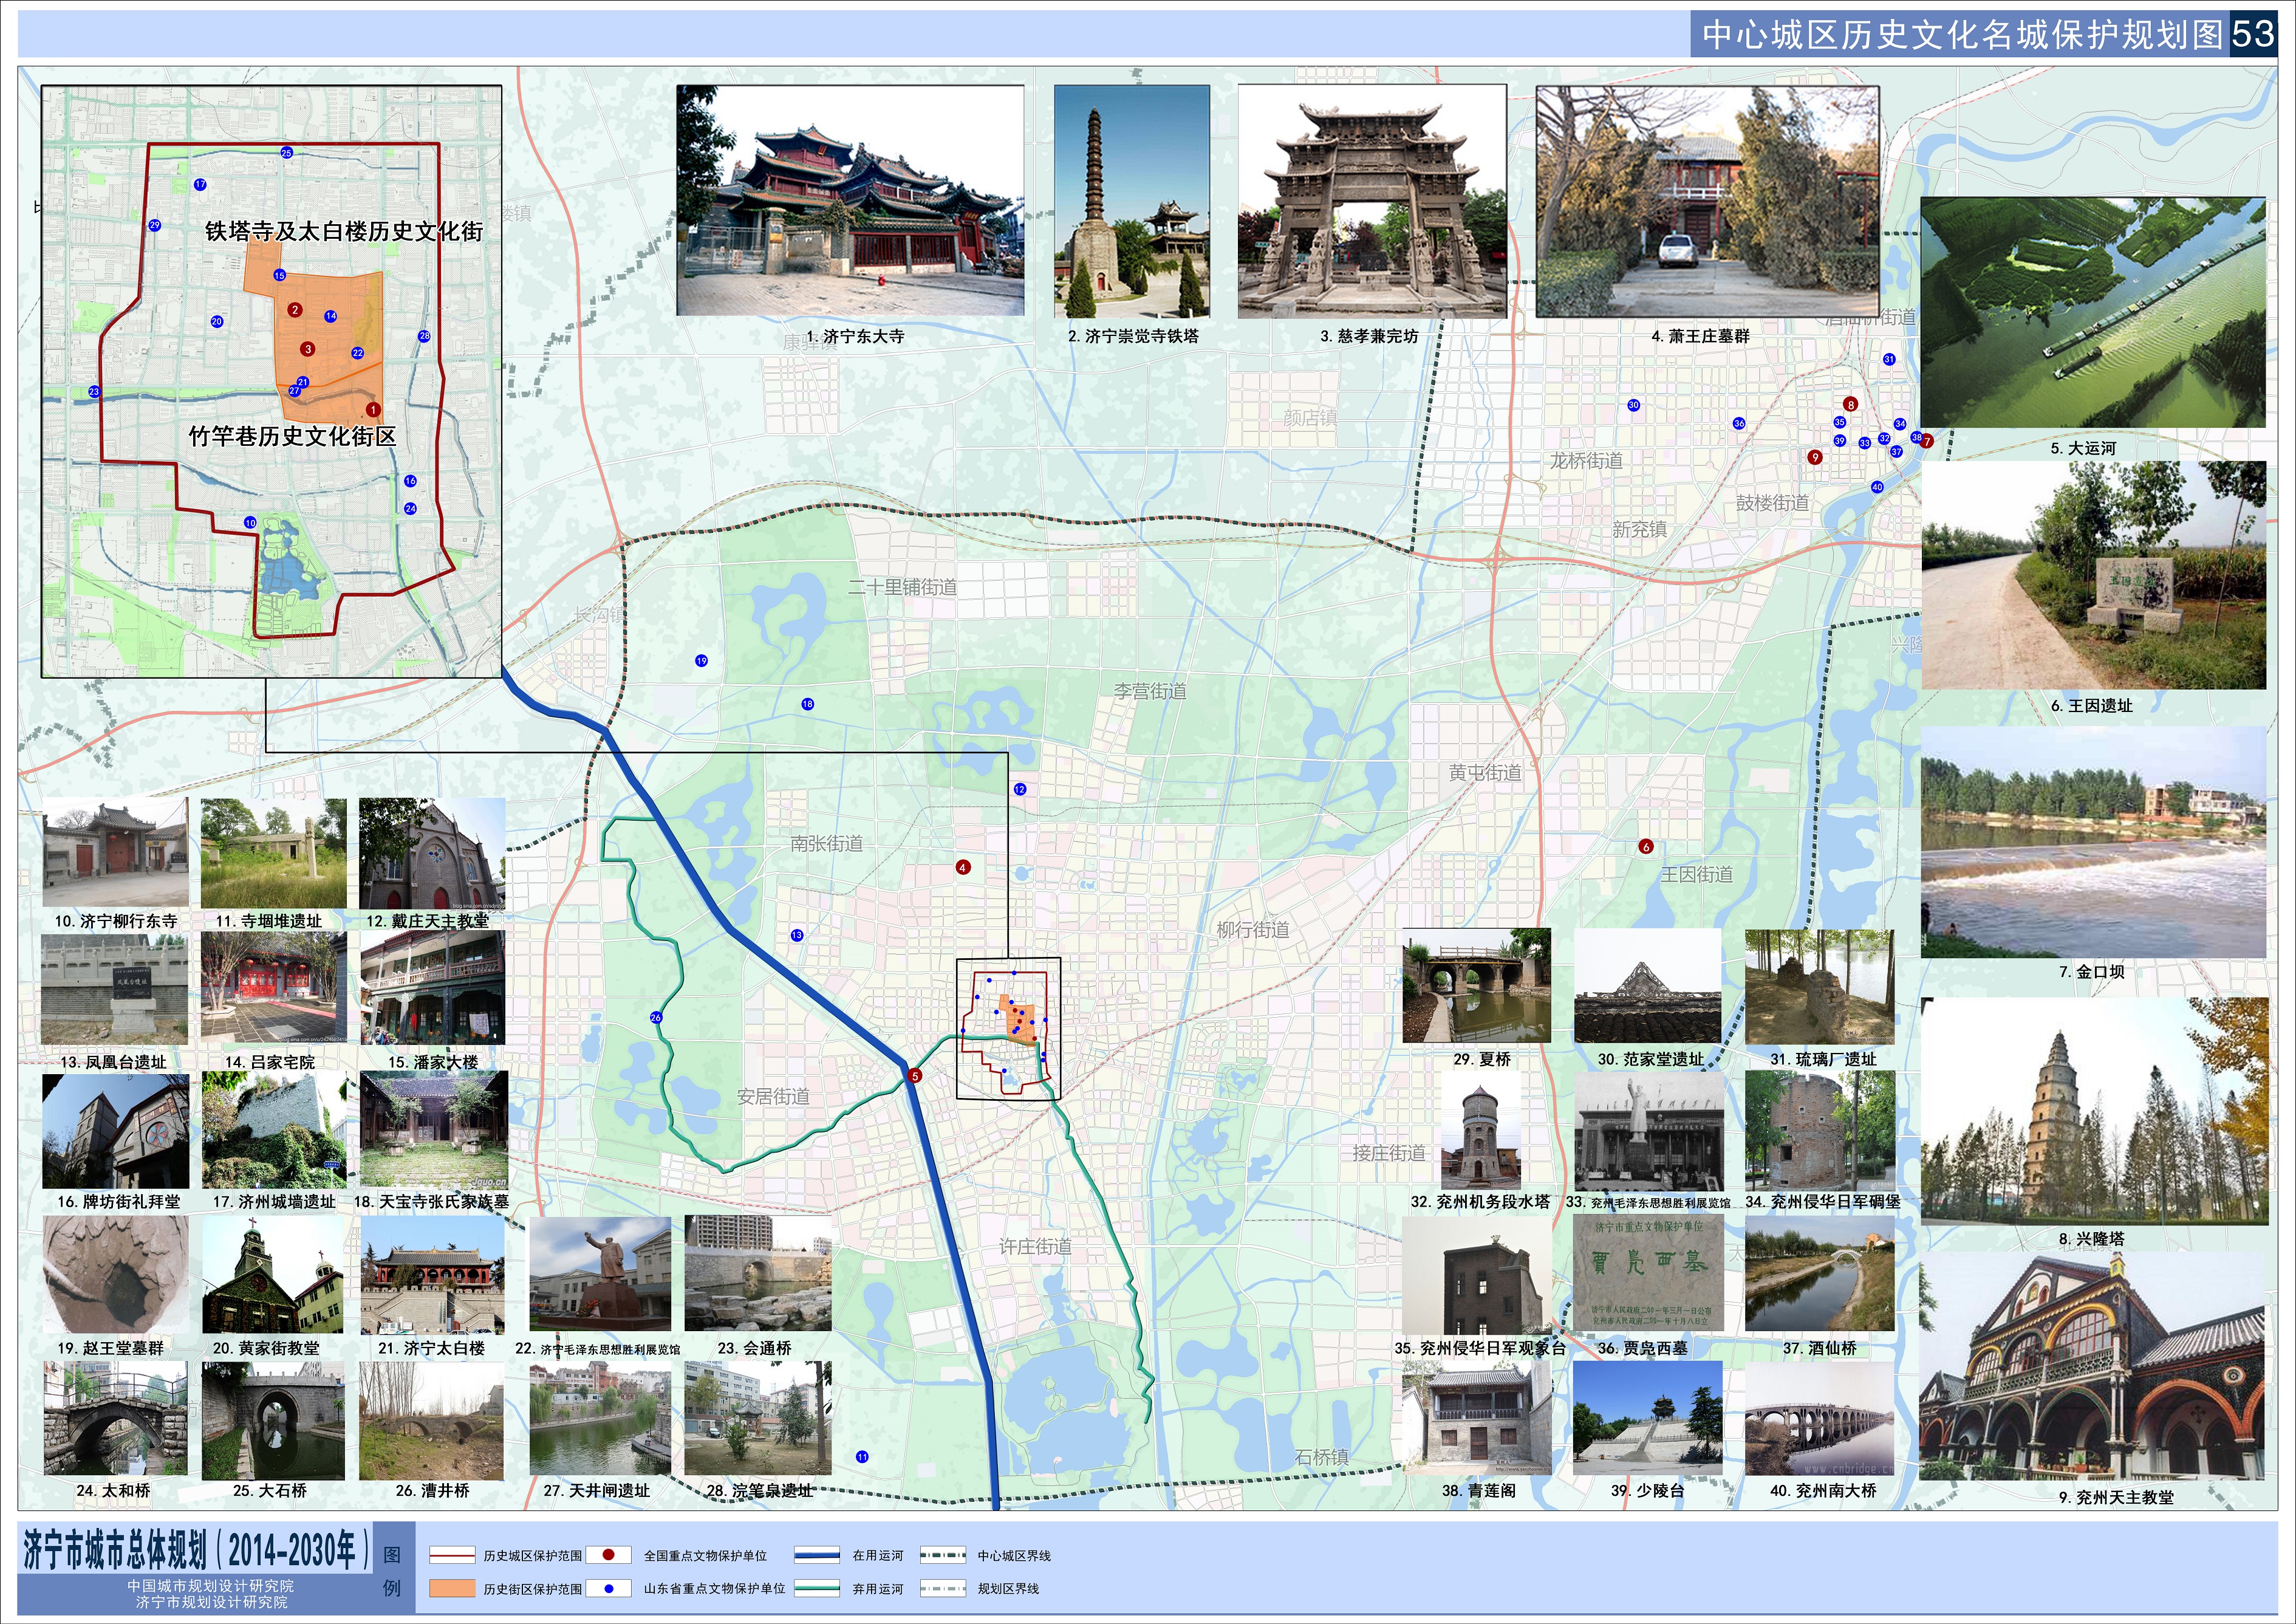Click blue map marker number 18

click(x=807, y=704)
